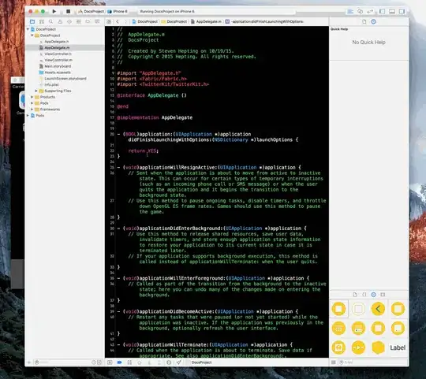The image size is (426, 379).
Task: Click AppDelegate.m in jump bar
Action: pyautogui.click(x=206, y=21)
